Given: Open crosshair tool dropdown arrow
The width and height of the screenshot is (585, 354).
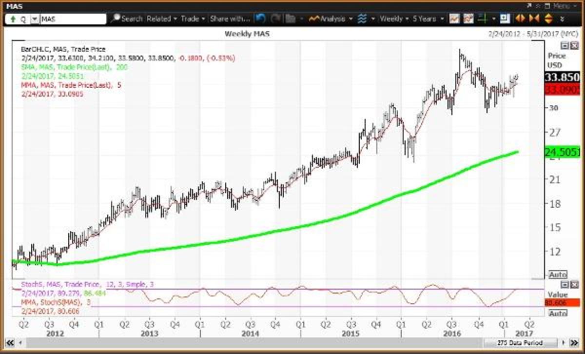Looking at the screenshot, I should point(494,19).
